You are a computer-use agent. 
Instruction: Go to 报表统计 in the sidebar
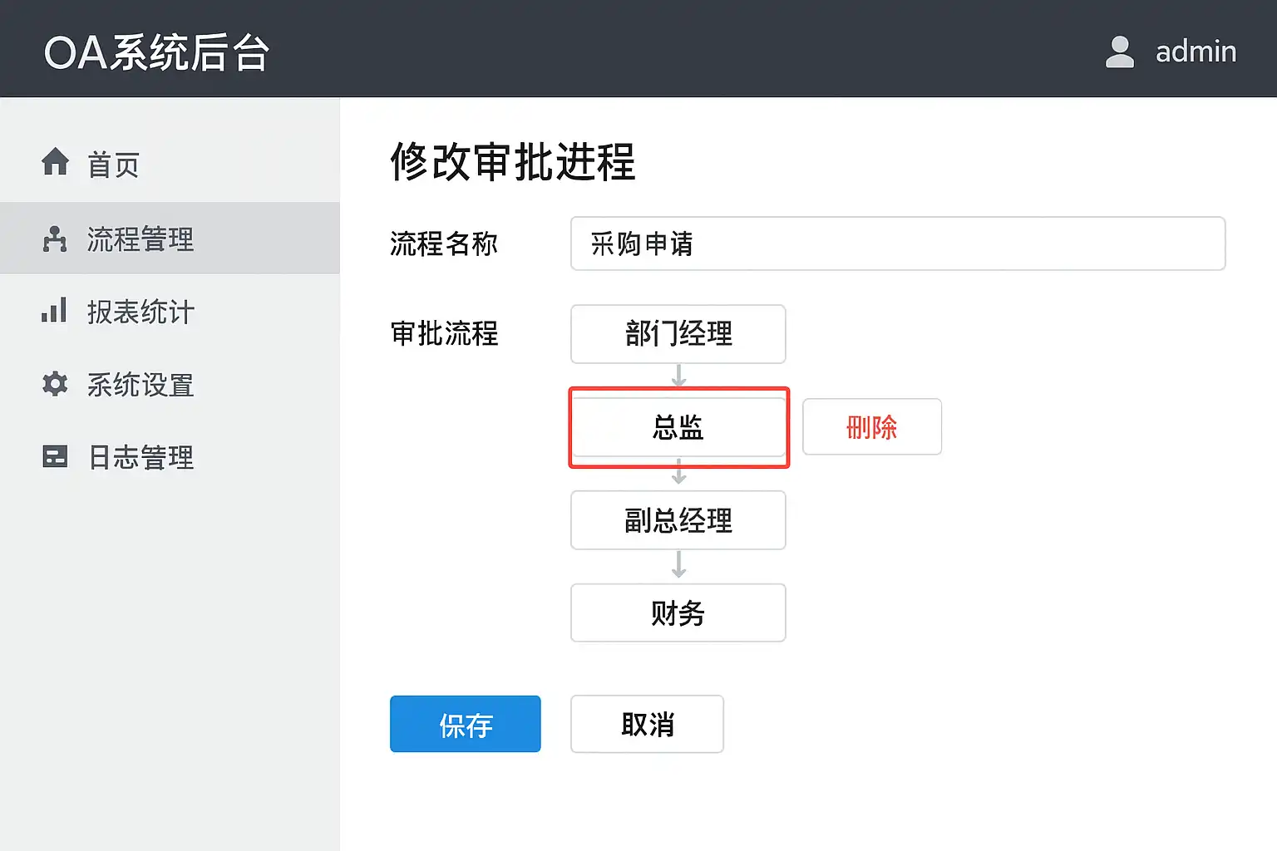tap(141, 312)
